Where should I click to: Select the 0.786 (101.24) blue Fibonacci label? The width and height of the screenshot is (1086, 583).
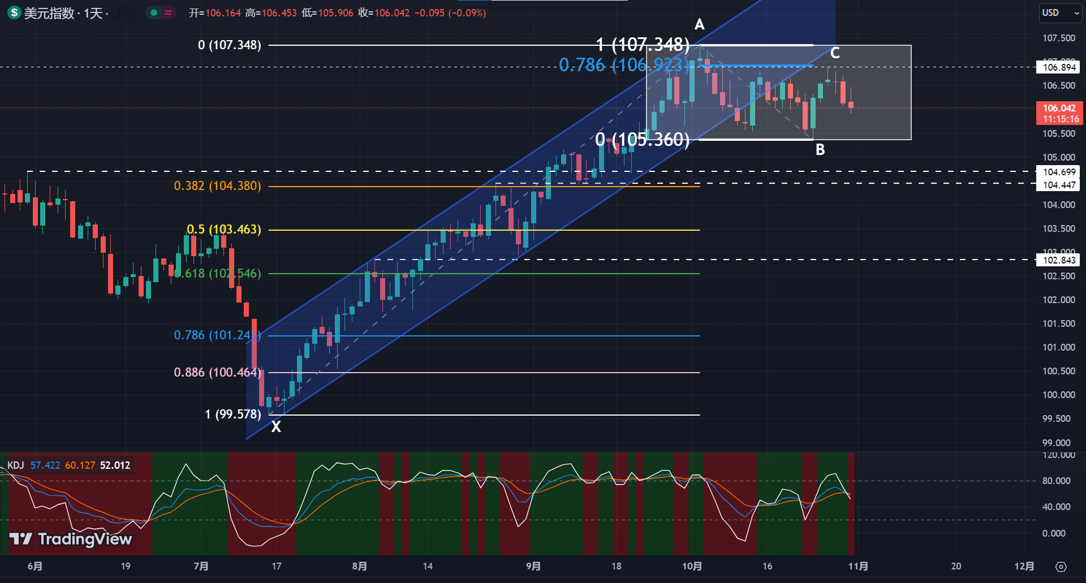pyautogui.click(x=217, y=335)
